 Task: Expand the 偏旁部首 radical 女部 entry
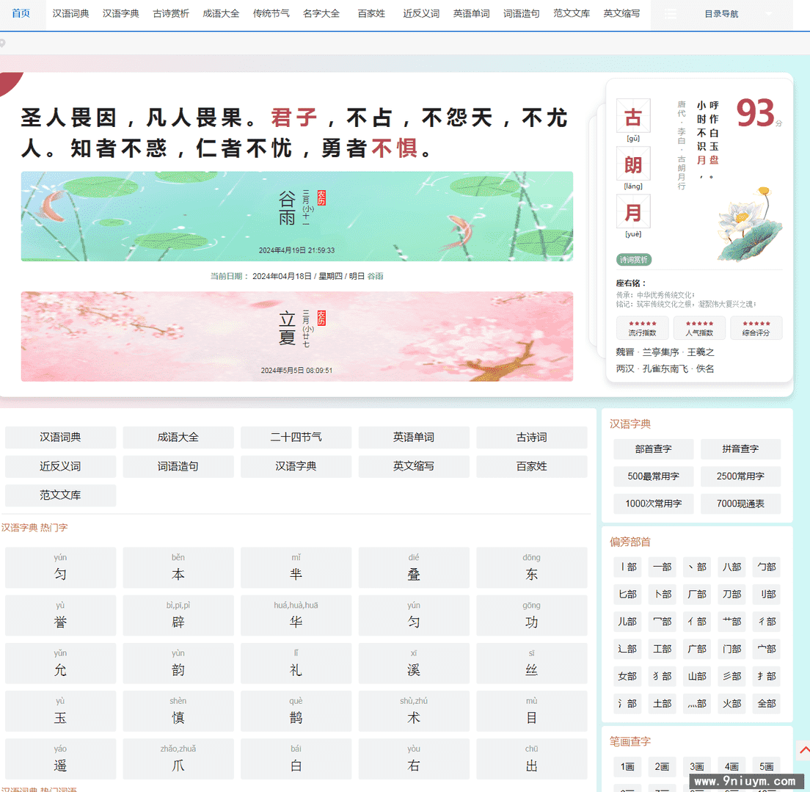tap(627, 676)
